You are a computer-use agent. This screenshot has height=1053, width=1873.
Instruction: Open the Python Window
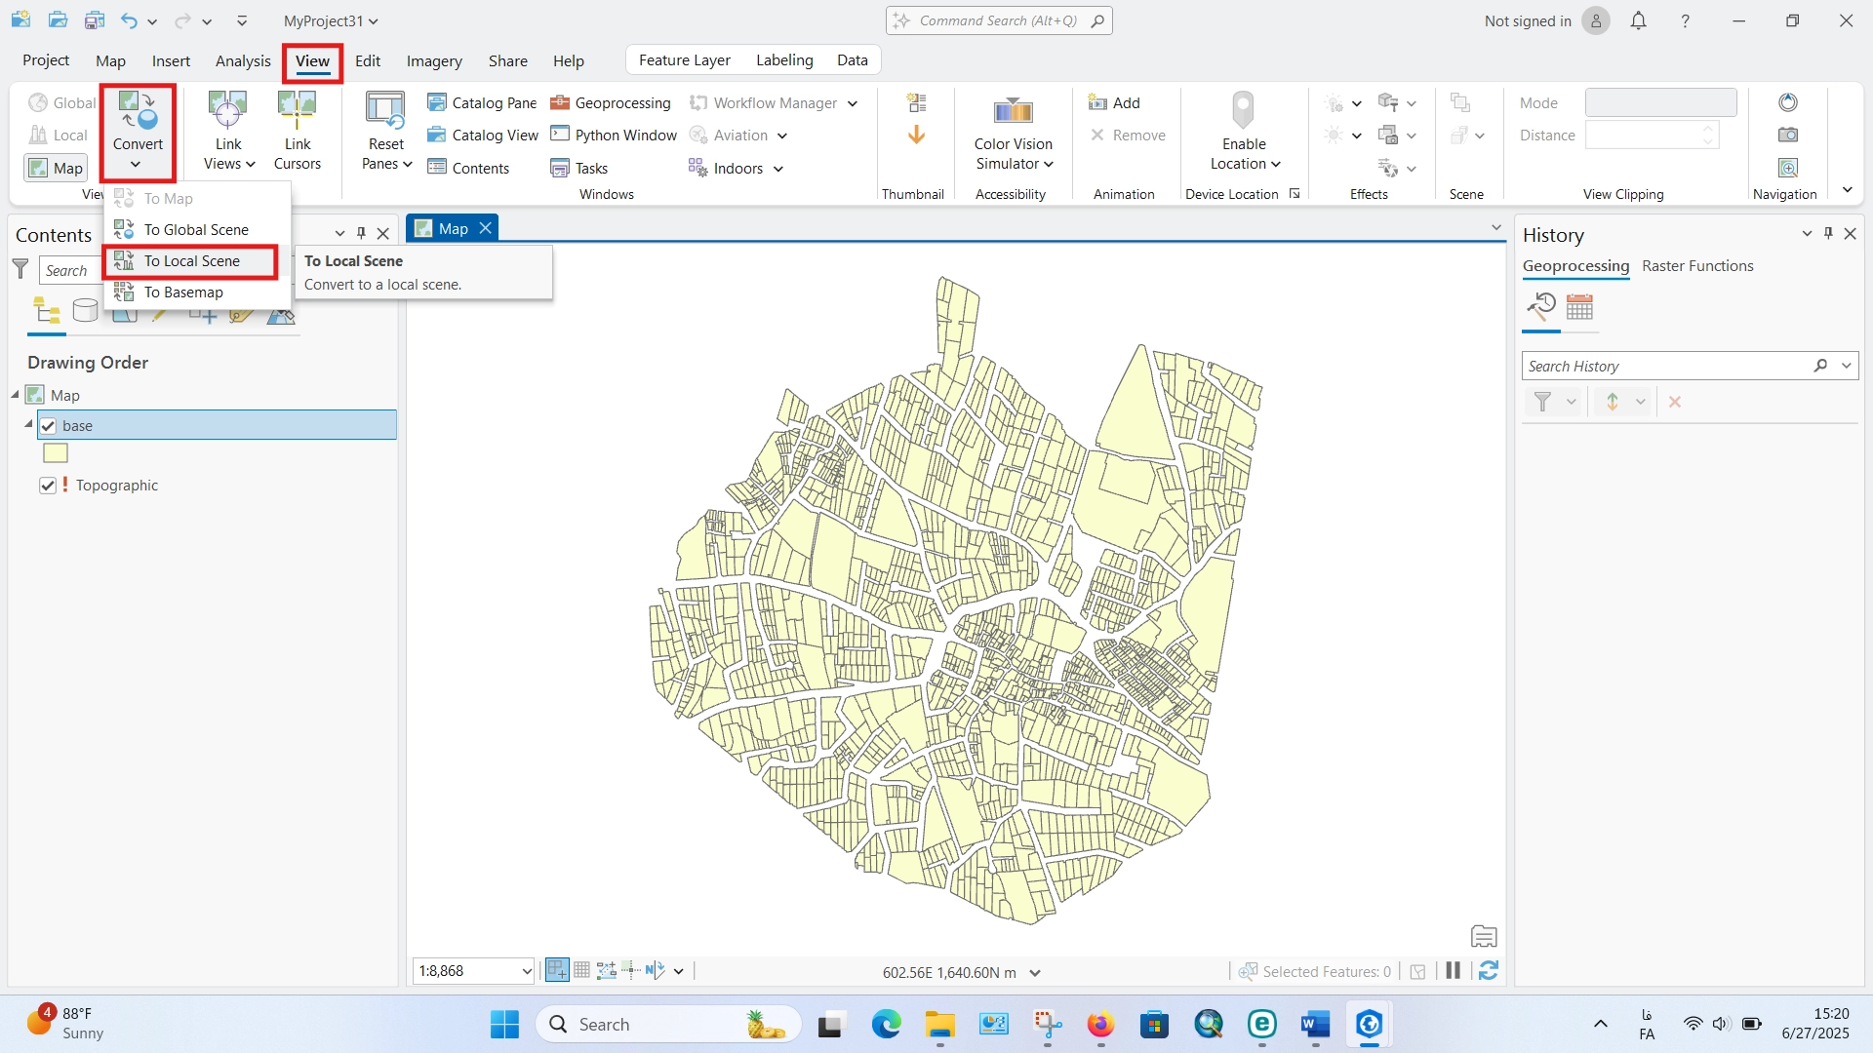pyautogui.click(x=614, y=135)
